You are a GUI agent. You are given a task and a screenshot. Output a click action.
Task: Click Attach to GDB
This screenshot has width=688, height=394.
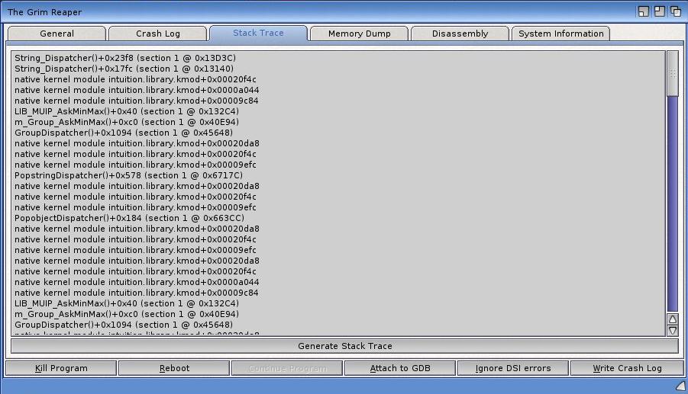point(400,368)
